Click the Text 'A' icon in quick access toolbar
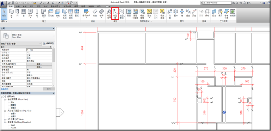 [x=48, y=3]
